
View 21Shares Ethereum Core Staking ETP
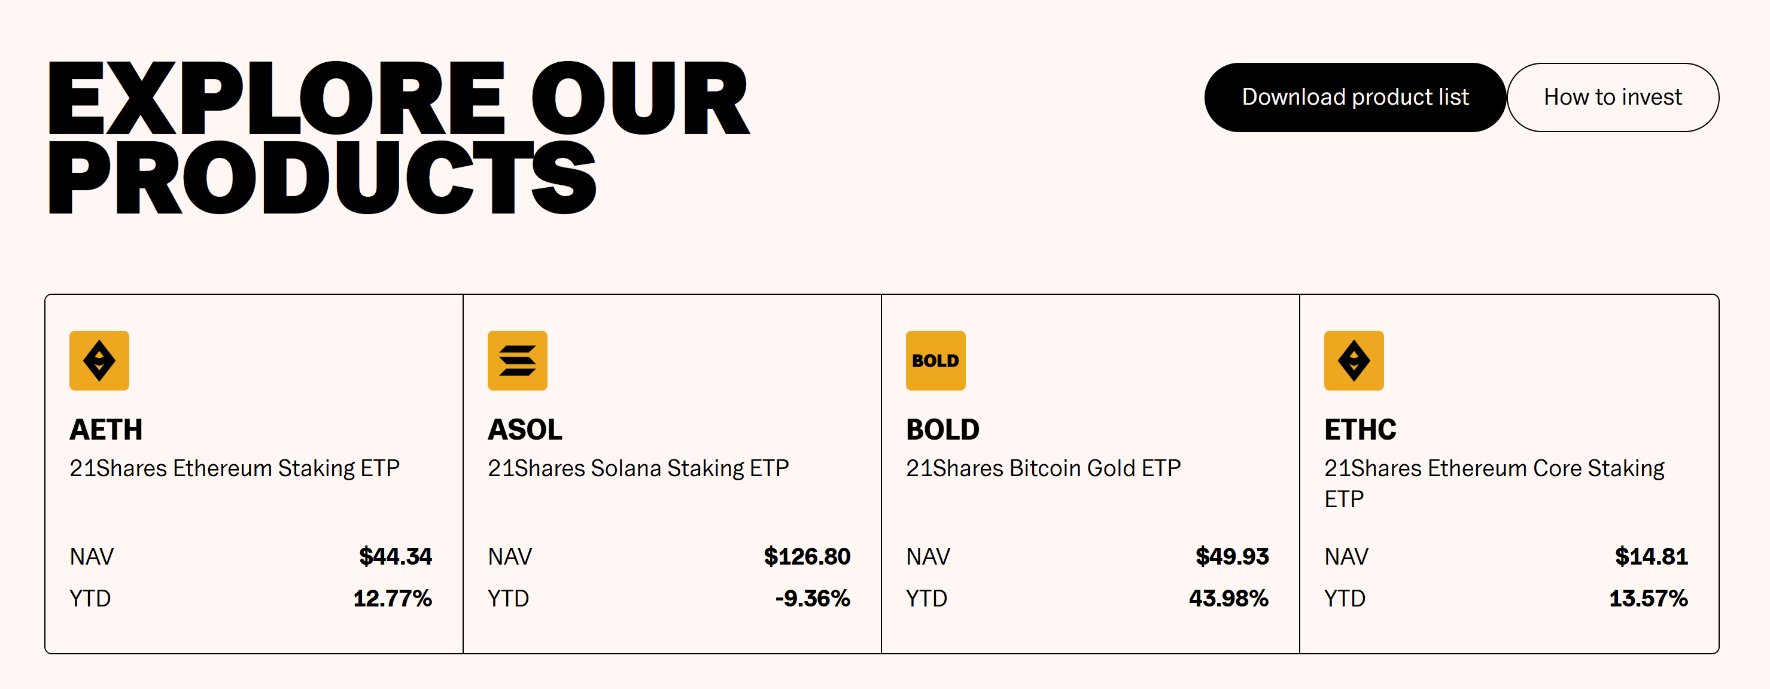[x=1494, y=483]
